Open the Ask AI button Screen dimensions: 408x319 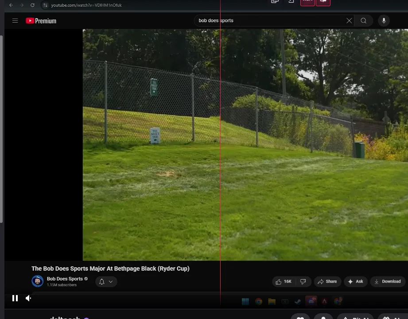point(356,281)
